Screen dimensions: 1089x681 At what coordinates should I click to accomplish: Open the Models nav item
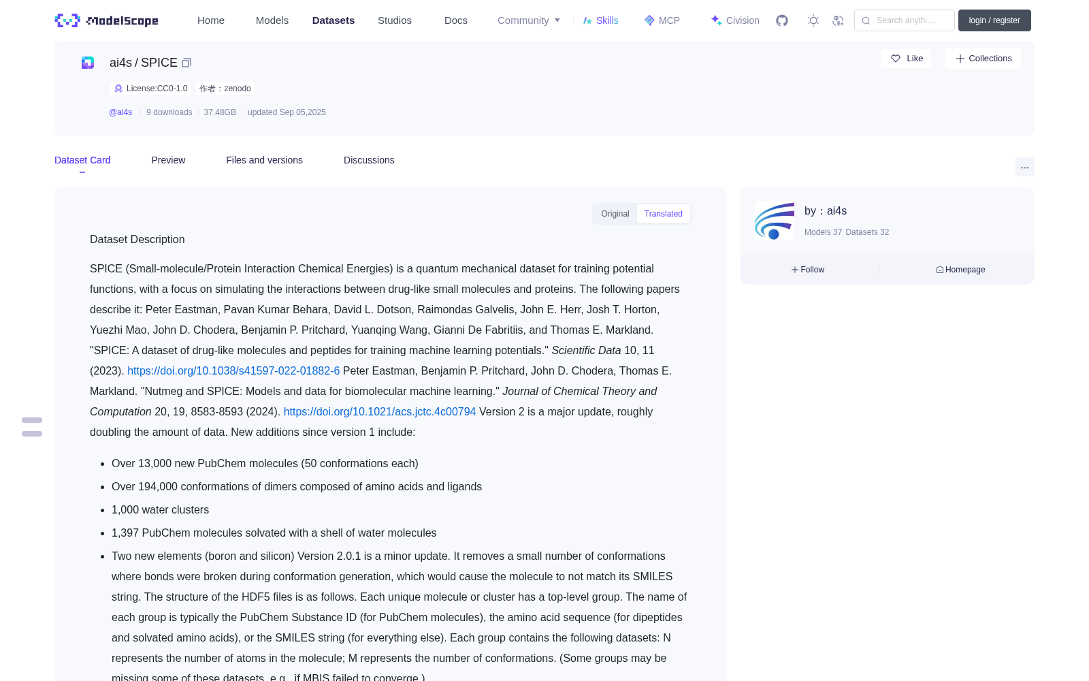(x=272, y=20)
